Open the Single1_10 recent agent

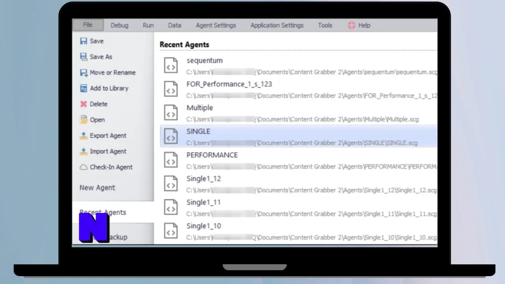tap(298, 231)
